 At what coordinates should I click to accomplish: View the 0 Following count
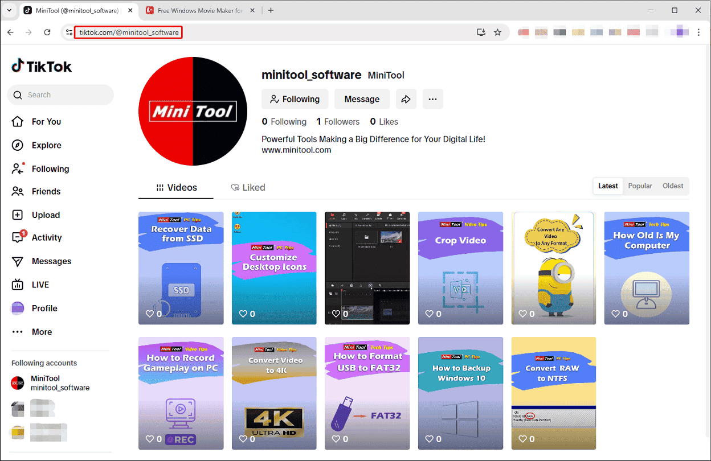click(x=284, y=122)
